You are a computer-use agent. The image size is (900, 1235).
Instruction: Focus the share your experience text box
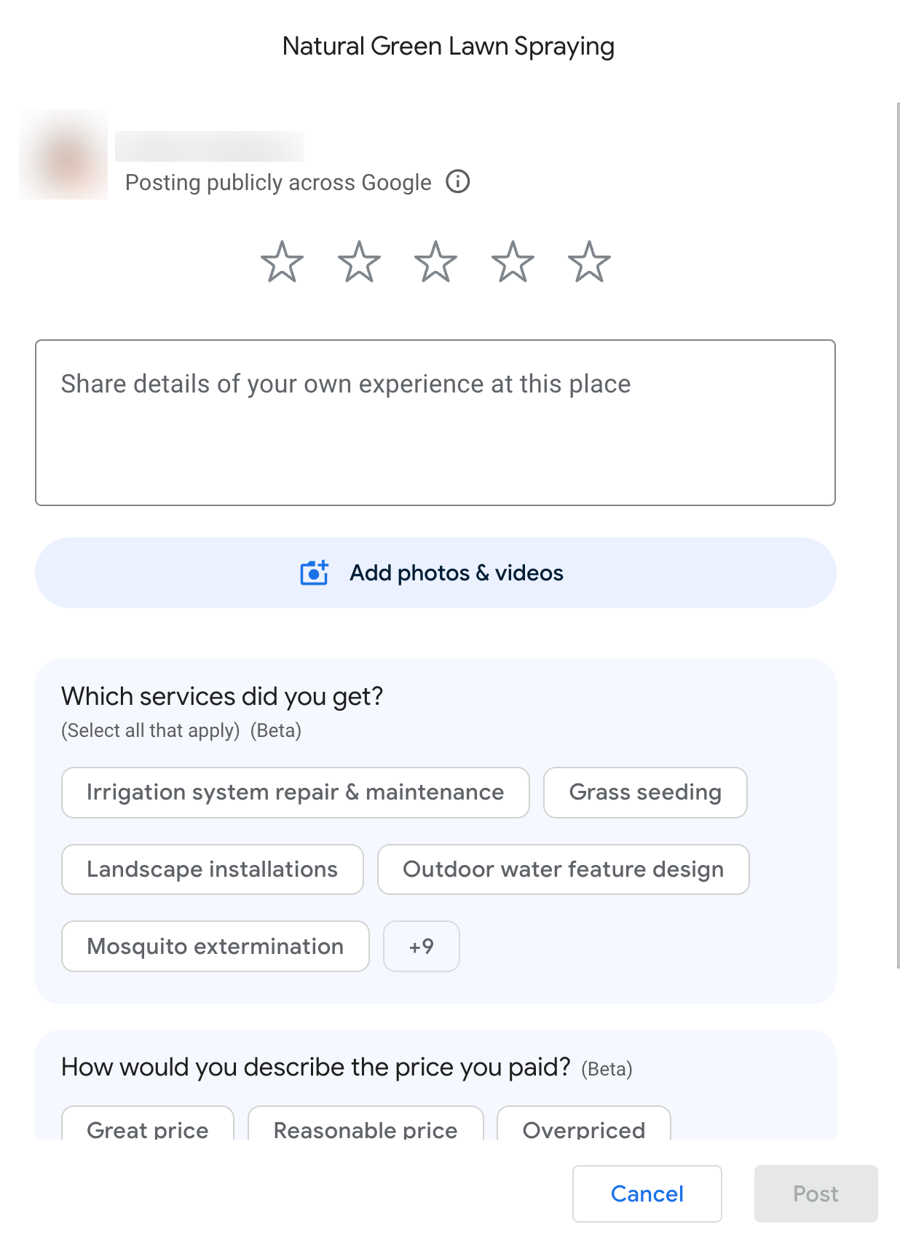[435, 422]
